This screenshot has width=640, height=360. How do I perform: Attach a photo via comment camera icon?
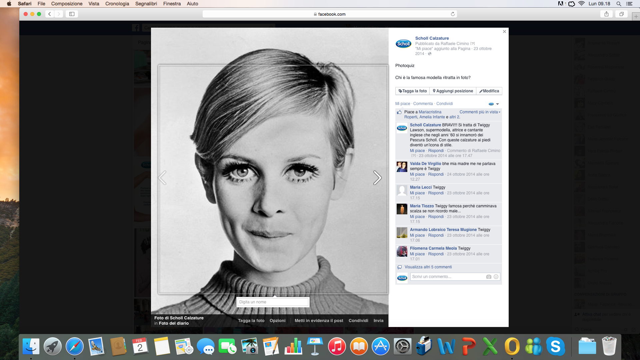[489, 277]
